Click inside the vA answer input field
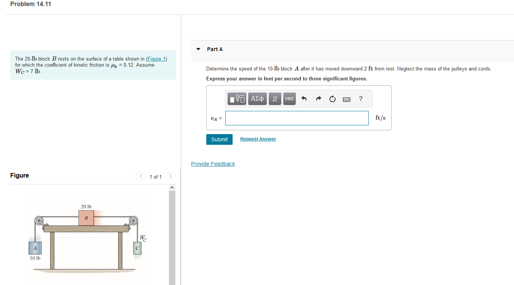514x285 pixels. point(297,118)
